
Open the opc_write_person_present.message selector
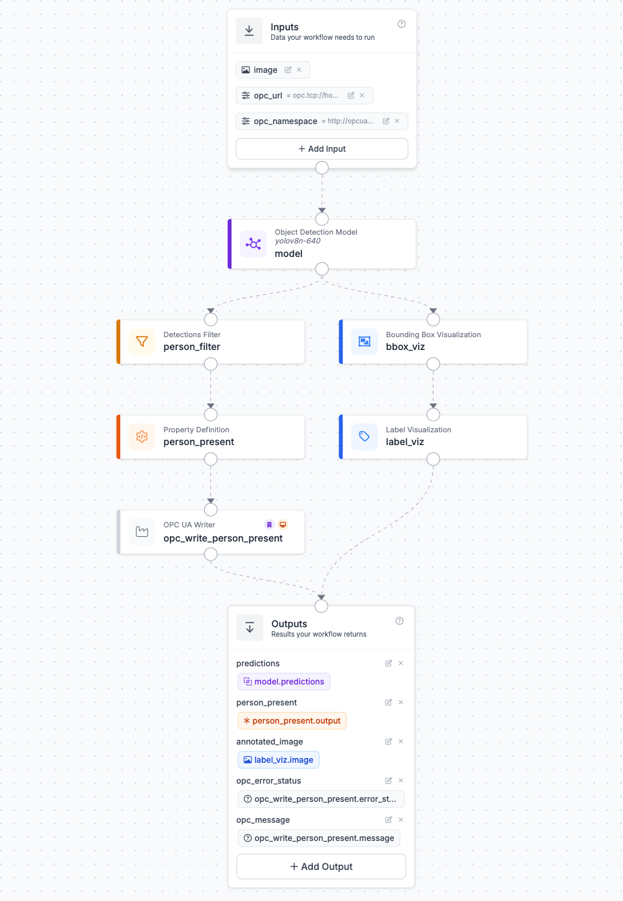[319, 838]
